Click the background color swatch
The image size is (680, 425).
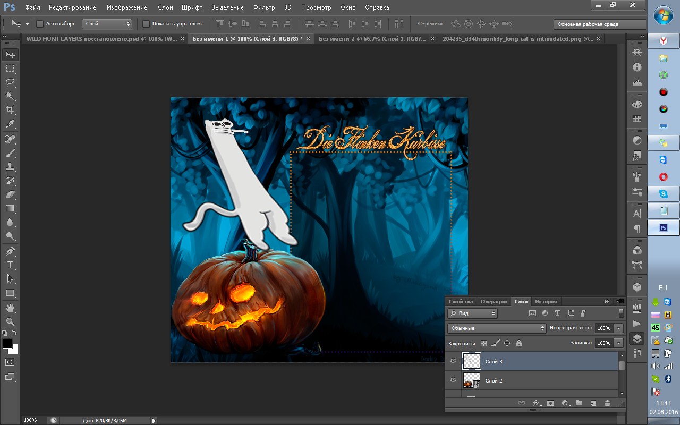(14, 350)
